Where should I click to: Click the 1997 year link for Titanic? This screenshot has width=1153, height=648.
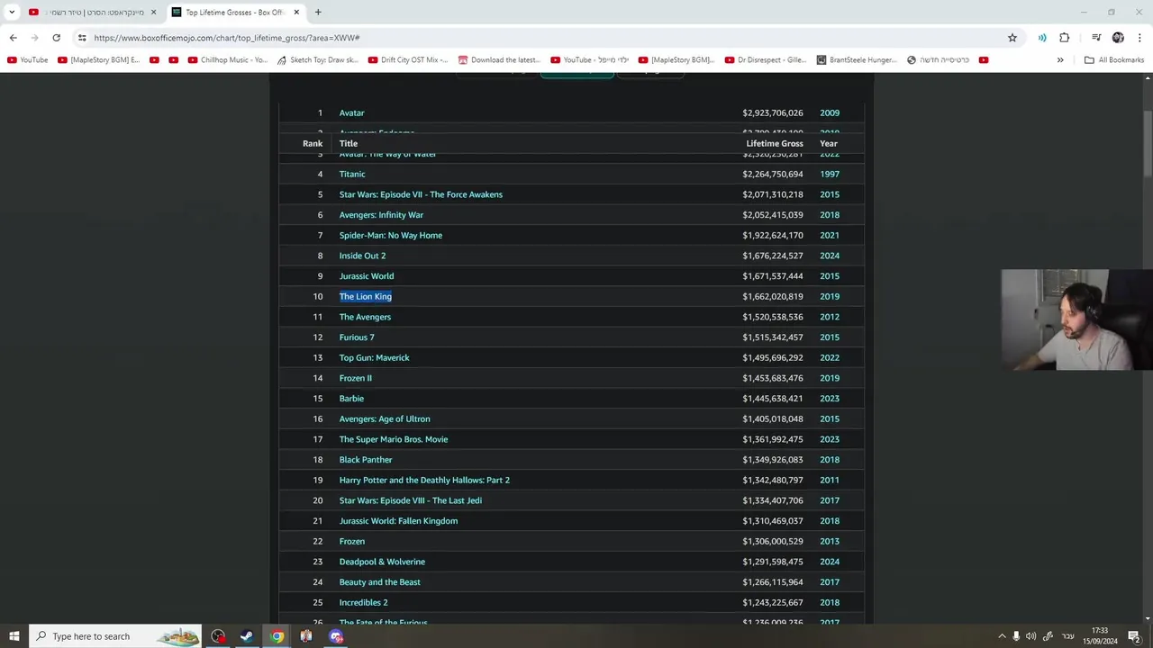click(x=830, y=174)
